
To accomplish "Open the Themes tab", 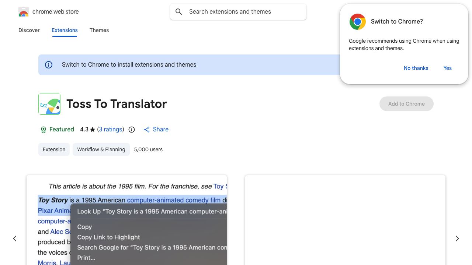I will click(99, 30).
